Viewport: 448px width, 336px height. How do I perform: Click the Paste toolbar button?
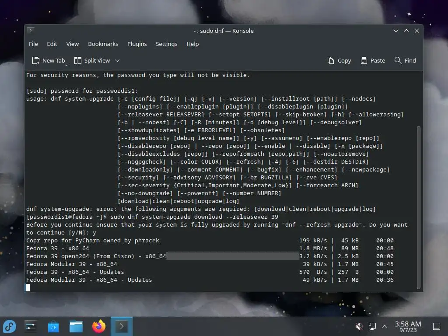pyautogui.click(x=373, y=60)
